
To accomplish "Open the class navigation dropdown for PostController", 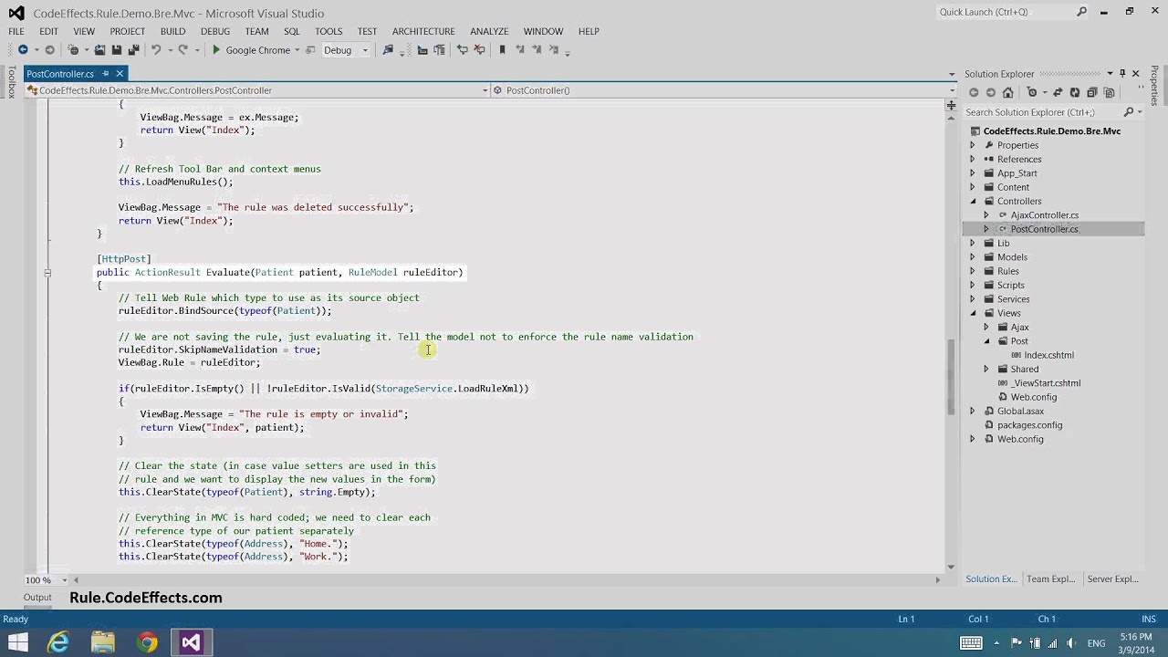I will [x=485, y=90].
